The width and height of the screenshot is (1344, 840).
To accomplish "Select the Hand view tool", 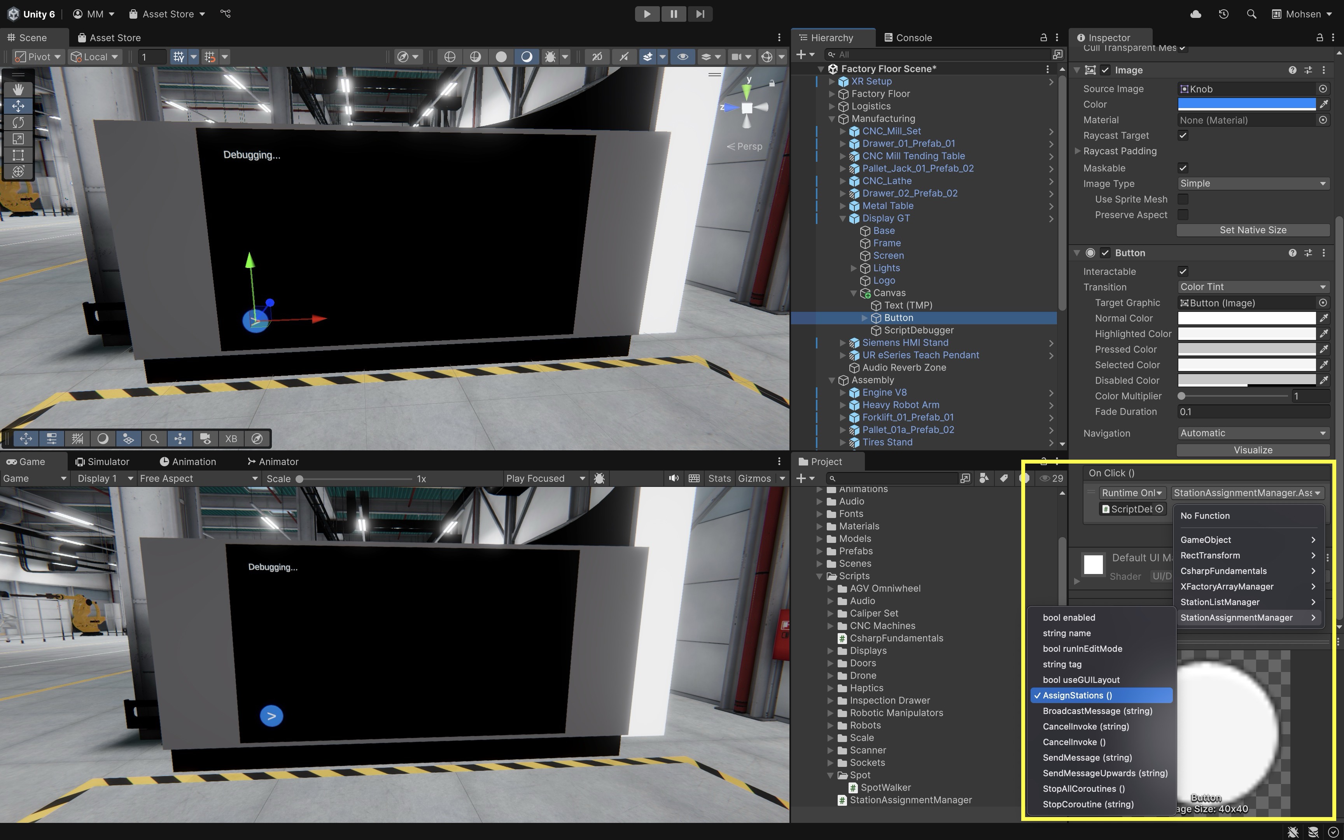I will click(18, 89).
